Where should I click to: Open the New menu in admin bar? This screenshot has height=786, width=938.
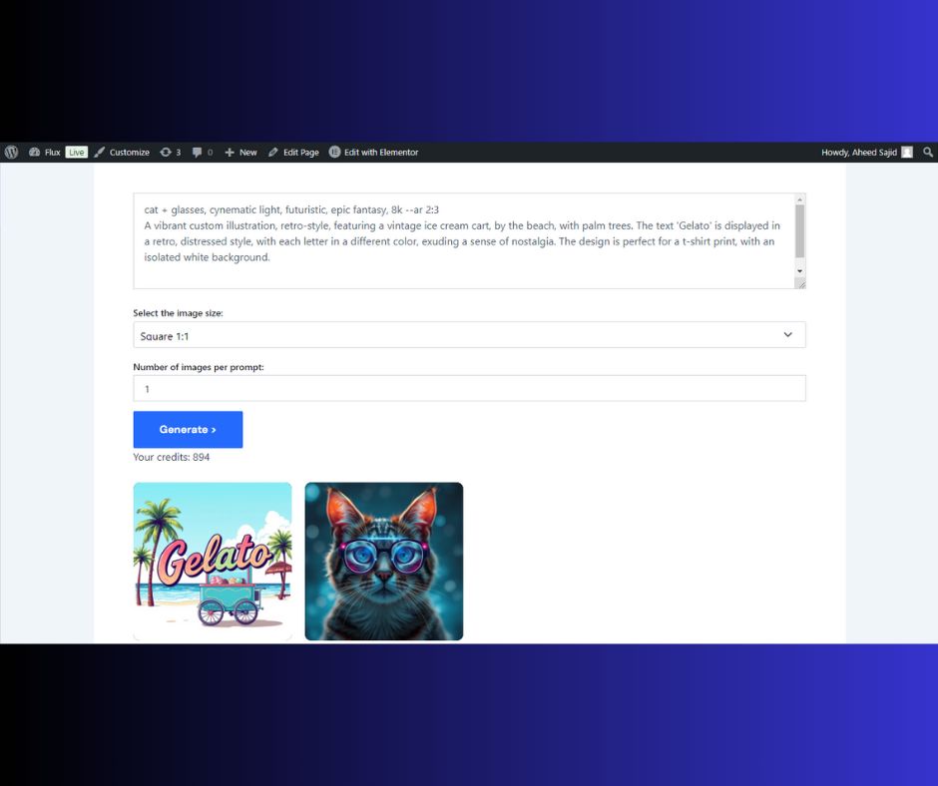(x=241, y=152)
